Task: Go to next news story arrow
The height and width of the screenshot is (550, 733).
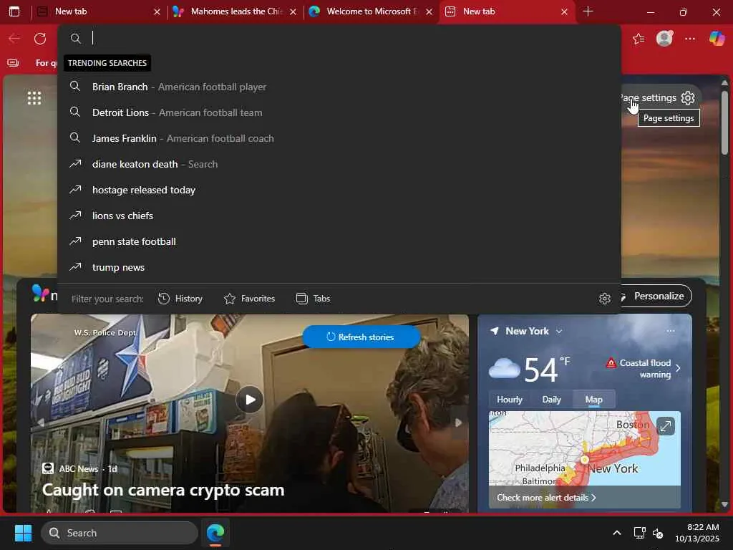Action: point(458,423)
